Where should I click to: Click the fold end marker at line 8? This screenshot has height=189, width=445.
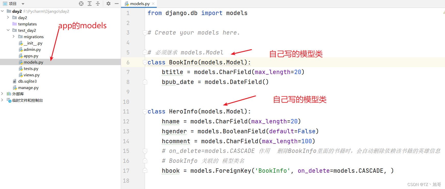[145, 82]
